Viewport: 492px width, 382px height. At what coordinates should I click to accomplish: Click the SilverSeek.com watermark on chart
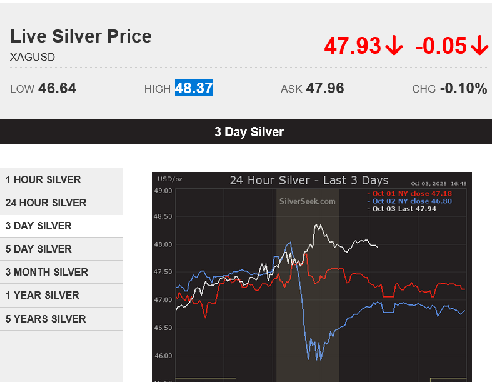pos(307,201)
